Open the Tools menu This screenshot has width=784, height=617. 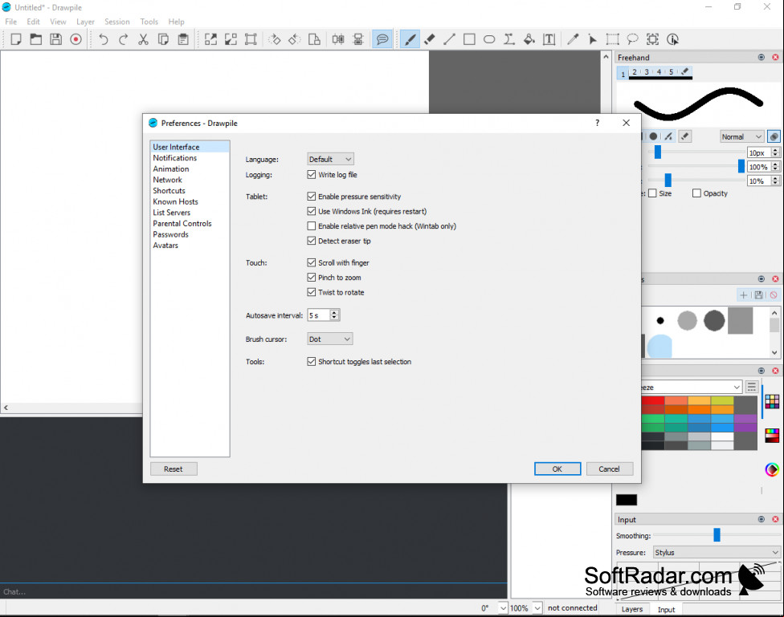[149, 22]
